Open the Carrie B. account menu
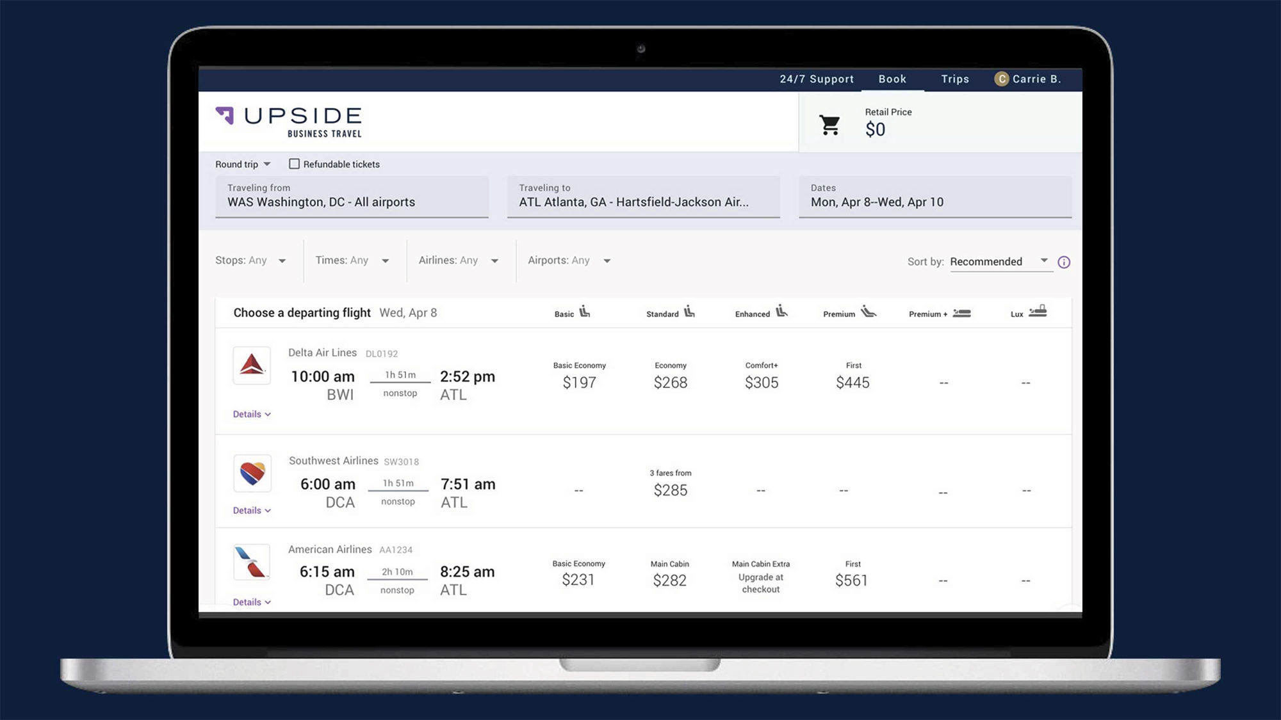This screenshot has width=1281, height=720. tap(1028, 79)
